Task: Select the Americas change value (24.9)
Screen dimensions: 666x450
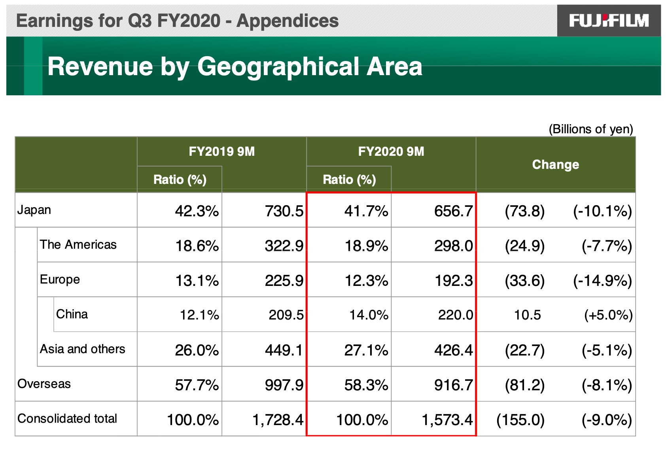Action: (524, 246)
